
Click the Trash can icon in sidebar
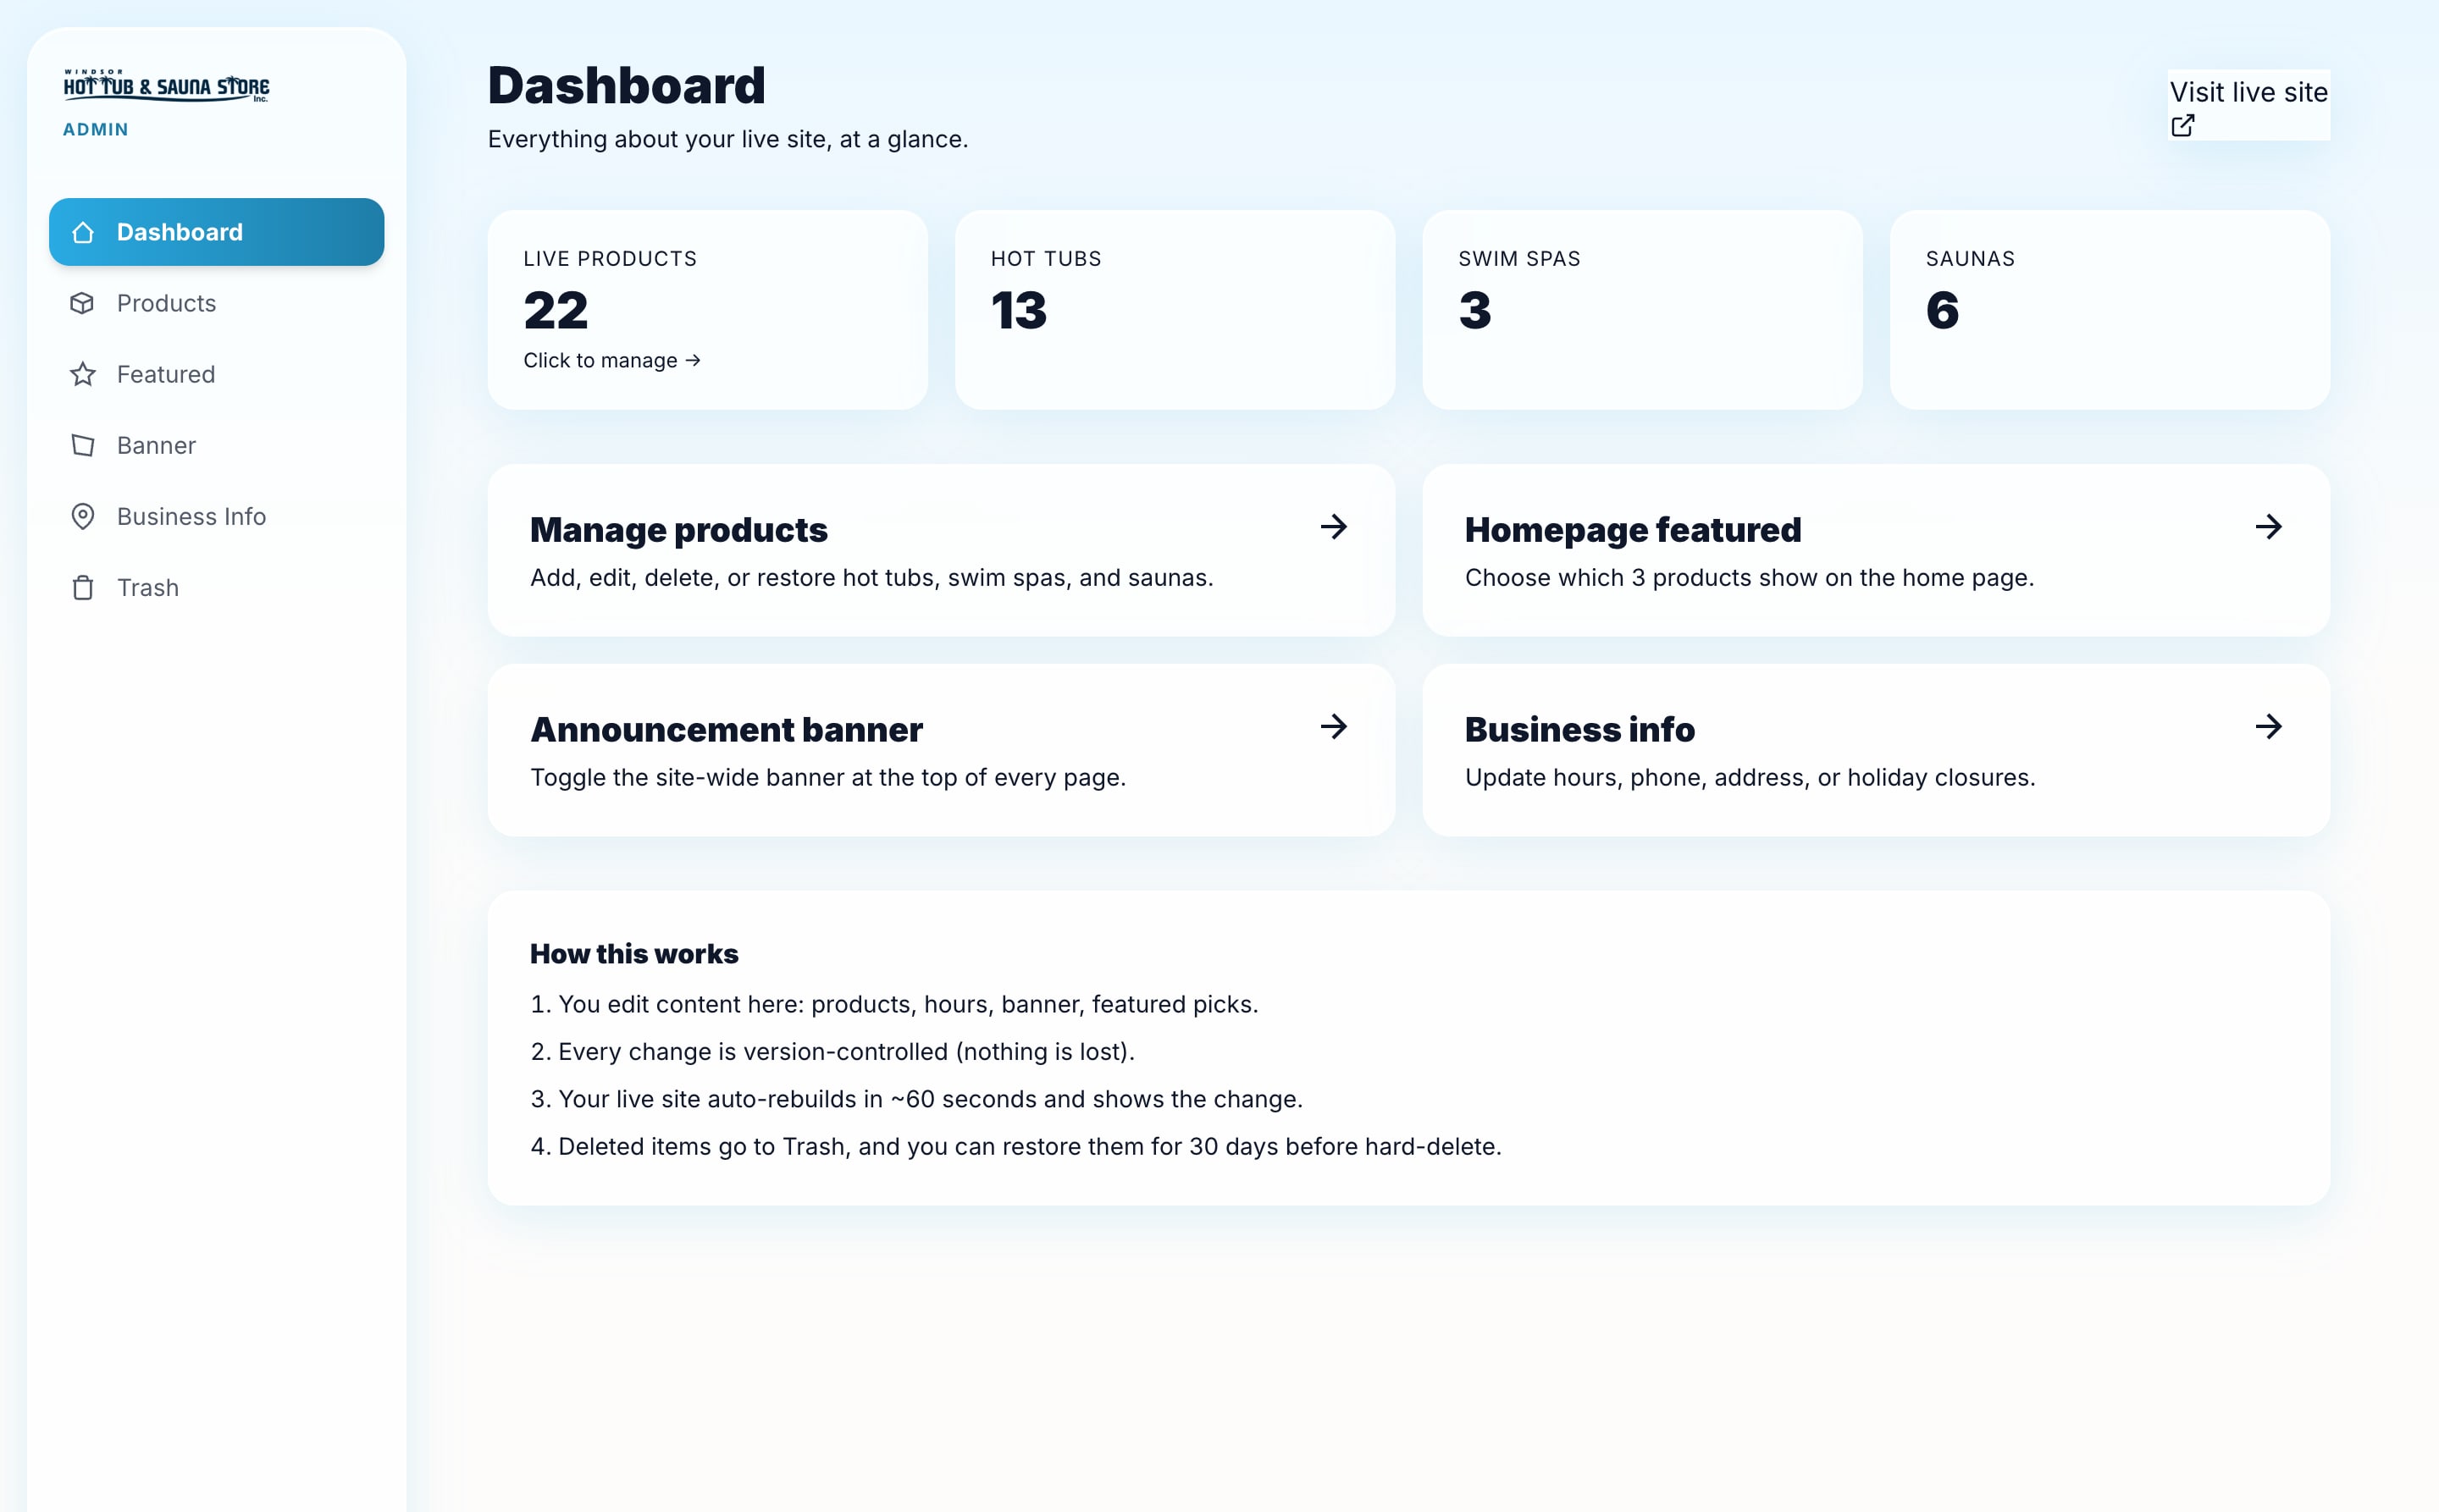83,587
